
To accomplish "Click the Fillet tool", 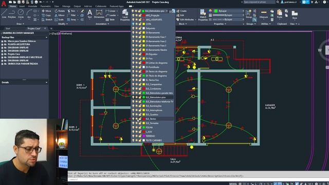I will 71,15.
